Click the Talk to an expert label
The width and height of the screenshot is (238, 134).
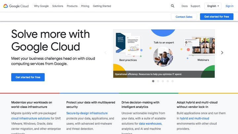coord(164,43)
